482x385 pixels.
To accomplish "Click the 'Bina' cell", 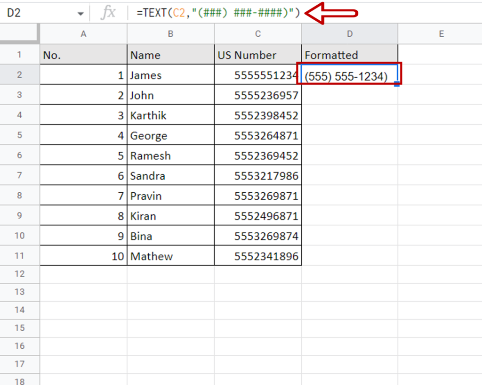I will coord(170,236).
